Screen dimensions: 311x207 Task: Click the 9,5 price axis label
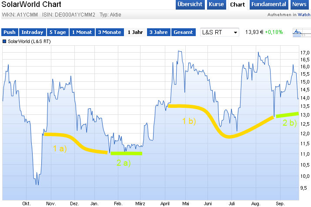[304, 188]
